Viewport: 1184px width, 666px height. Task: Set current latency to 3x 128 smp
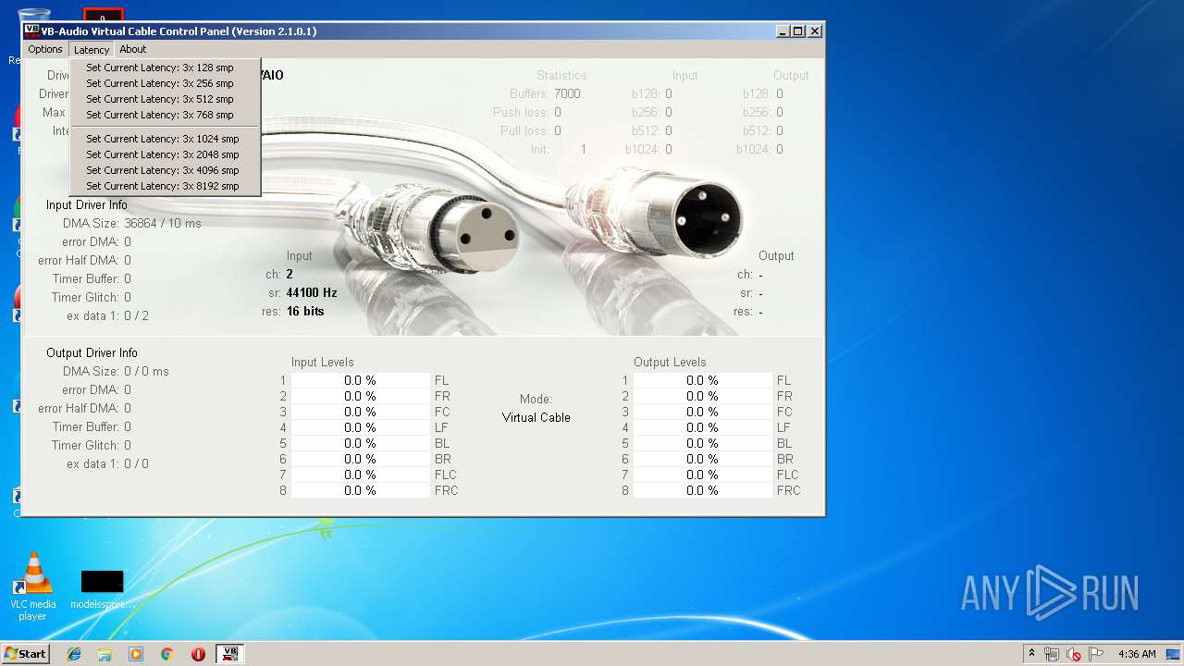165,68
